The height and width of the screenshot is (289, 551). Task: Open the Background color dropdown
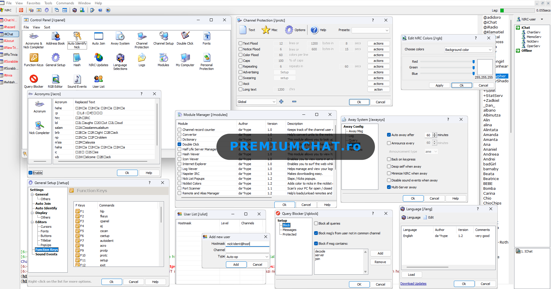pyautogui.click(x=468, y=50)
